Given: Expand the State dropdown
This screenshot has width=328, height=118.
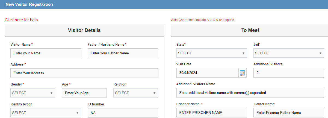Looking at the screenshot, I should 212,53.
